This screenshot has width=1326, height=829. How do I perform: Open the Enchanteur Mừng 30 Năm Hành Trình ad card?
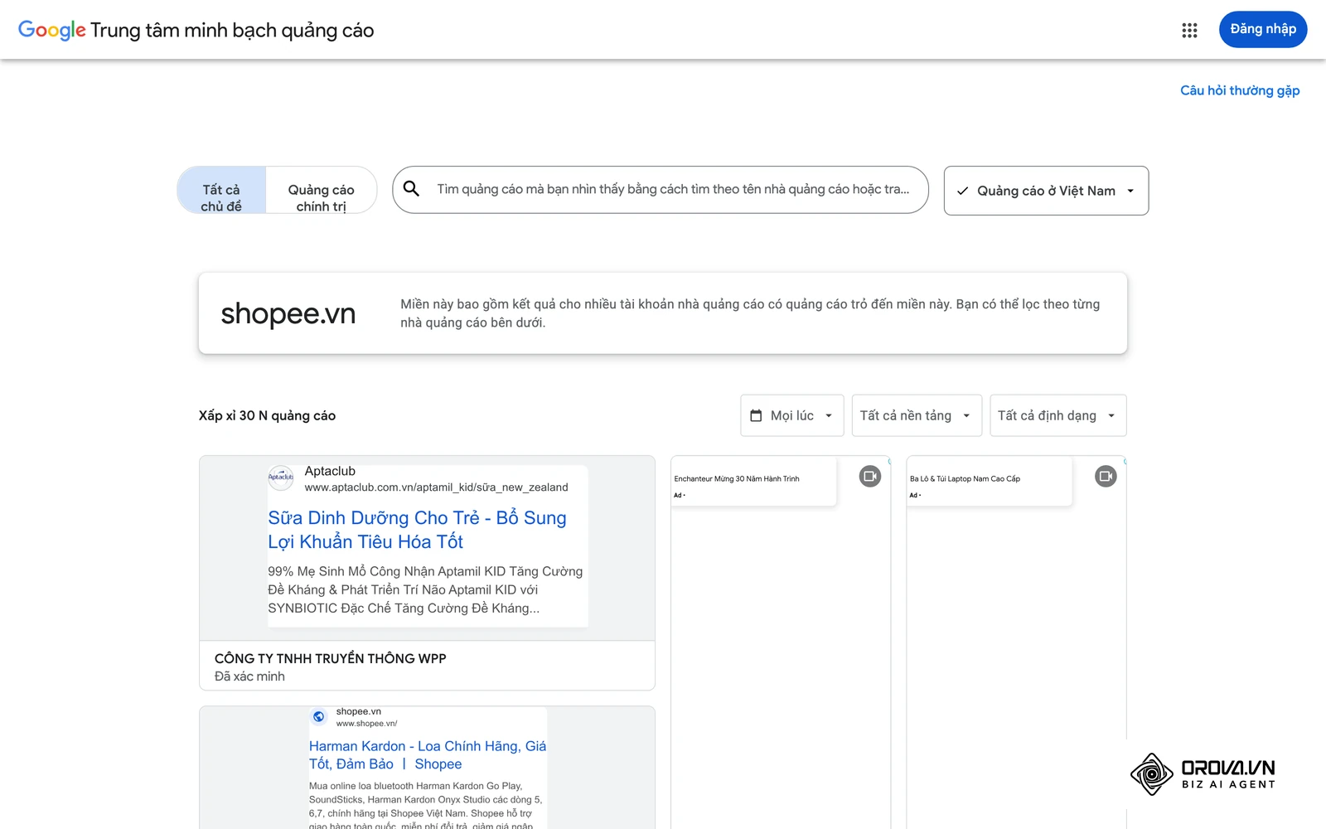(780, 642)
